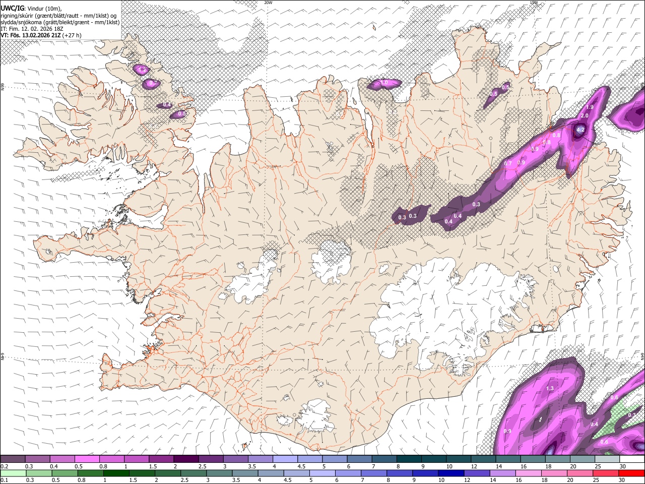This screenshot has width=645, height=484.
Task: Click the "VT: Fös. 13.02.2026 21Z (+27 h)" line
Action: tap(41, 36)
